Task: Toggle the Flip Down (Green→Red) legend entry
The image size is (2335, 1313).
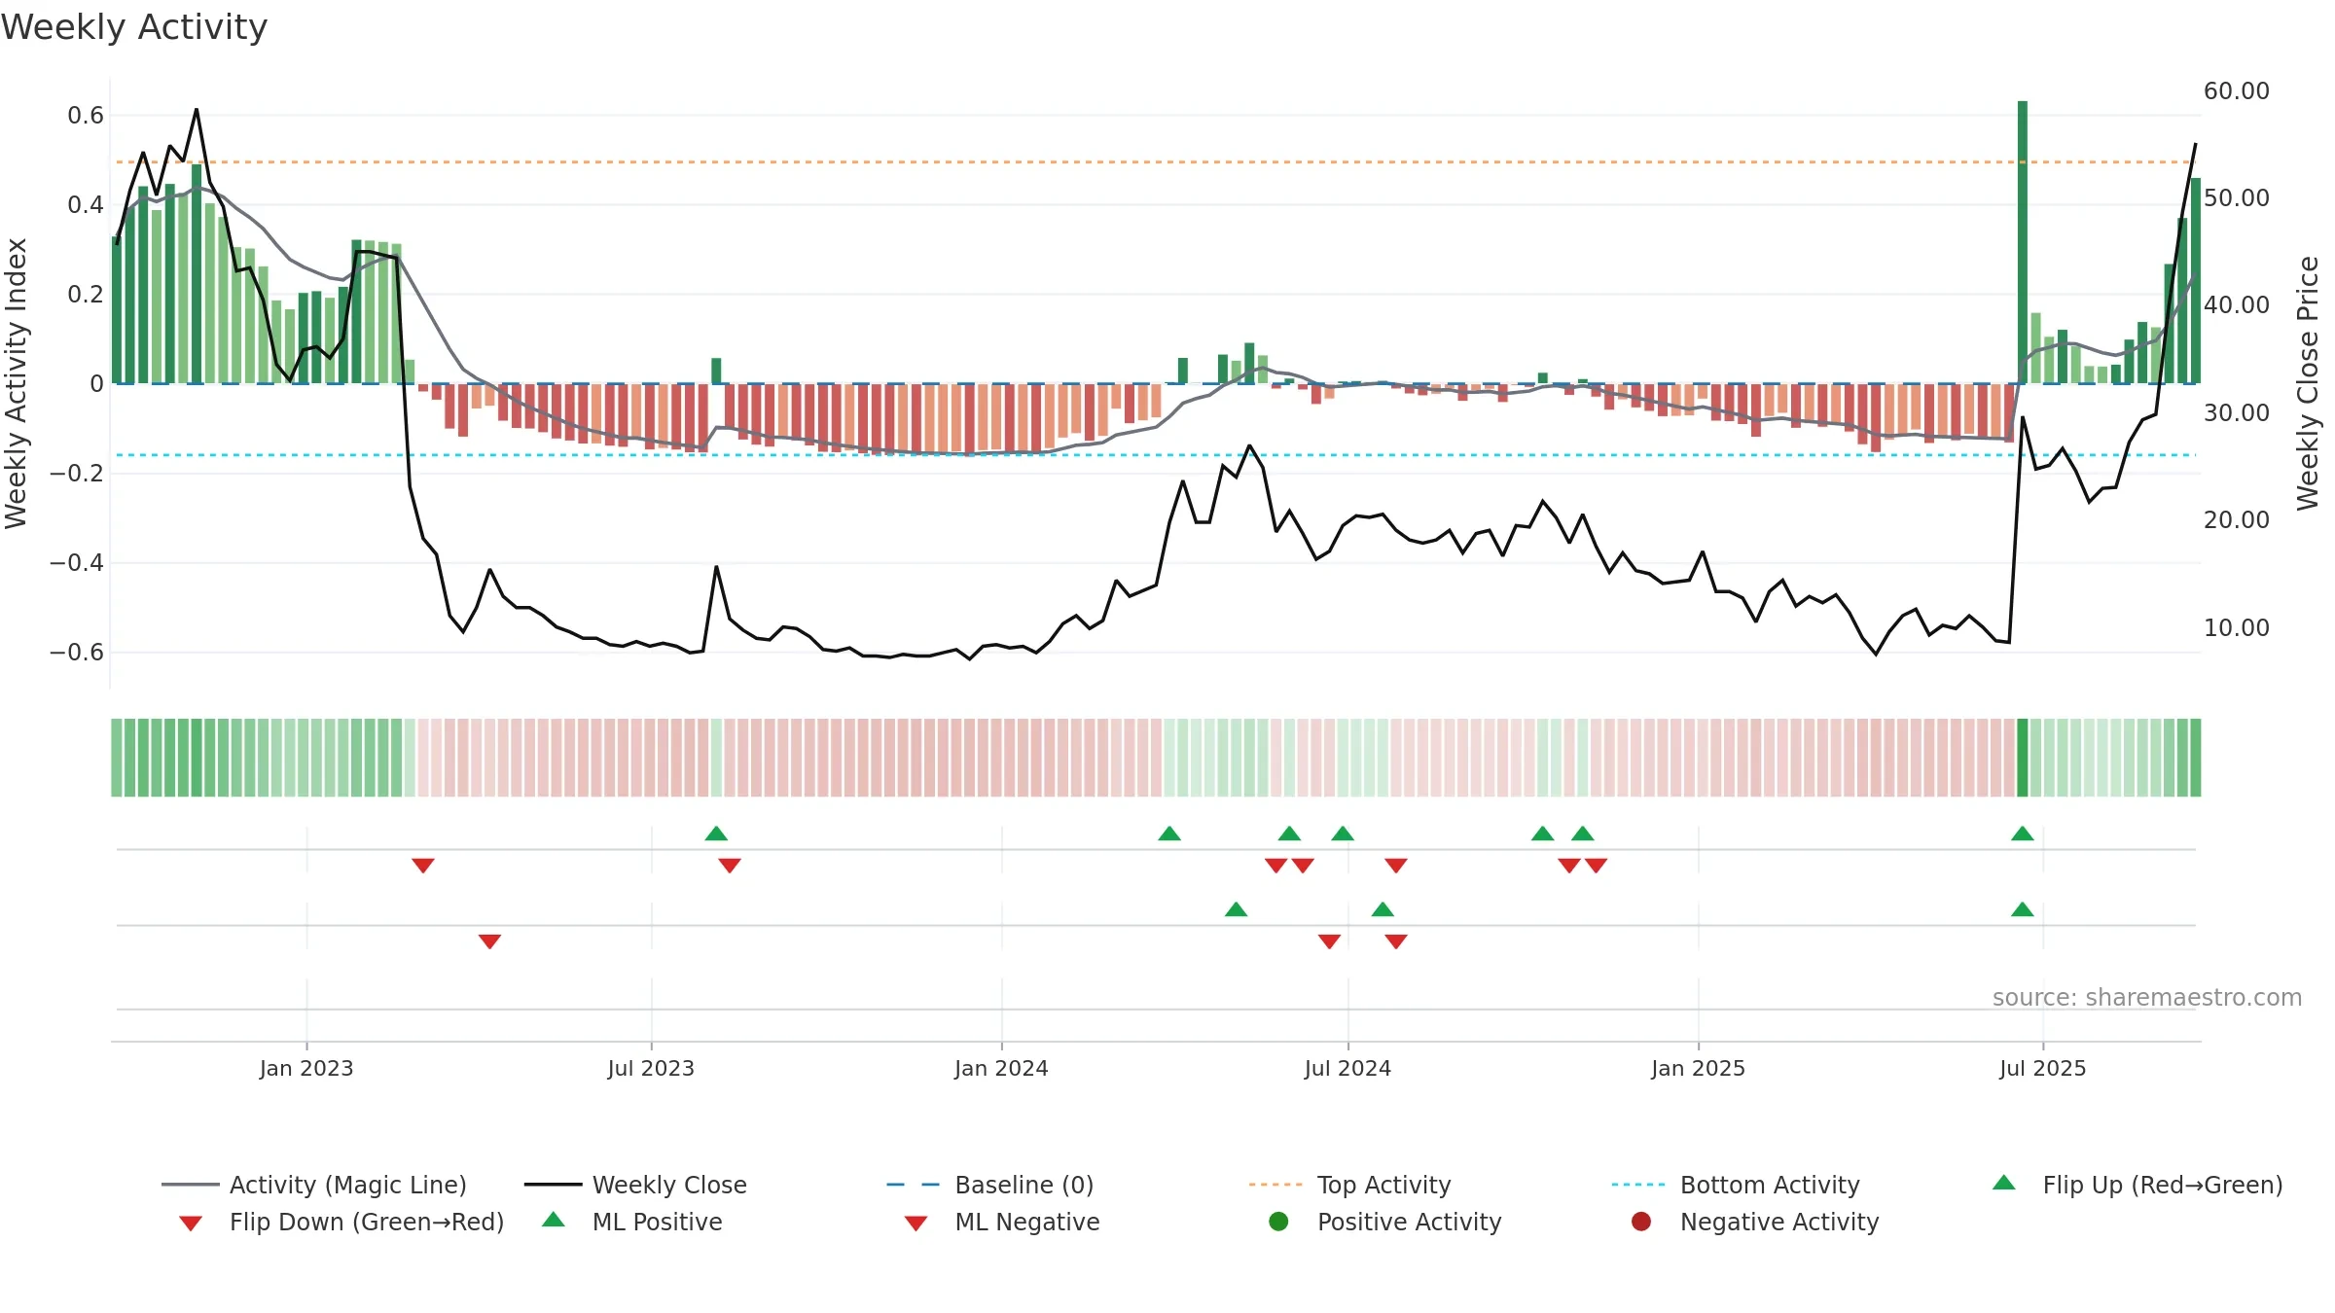Action: tap(341, 1222)
